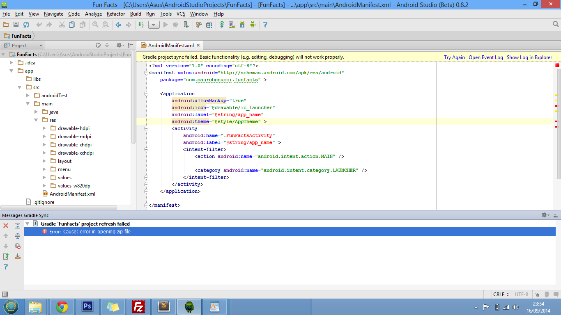The width and height of the screenshot is (561, 315).
Task: Click Attach debugger to Android process icon
Action: click(186, 25)
